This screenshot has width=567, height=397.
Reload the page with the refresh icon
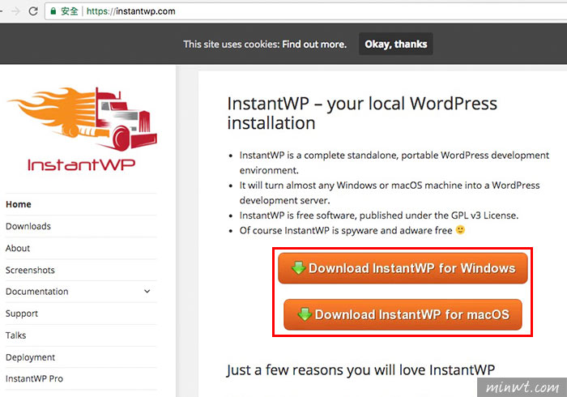tap(33, 11)
